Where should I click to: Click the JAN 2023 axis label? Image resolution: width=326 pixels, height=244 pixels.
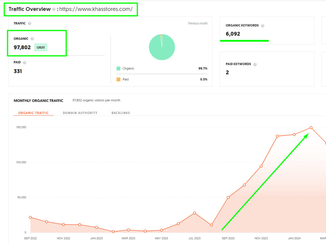click(96, 238)
